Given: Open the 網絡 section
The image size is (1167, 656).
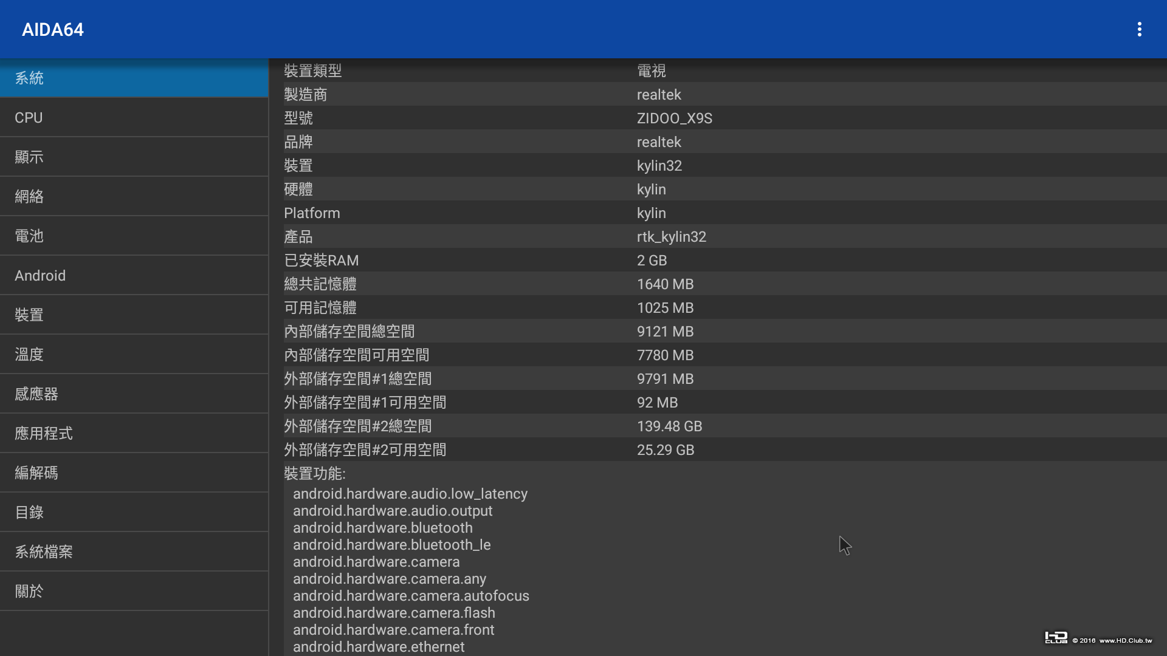Looking at the screenshot, I should pos(134,197).
